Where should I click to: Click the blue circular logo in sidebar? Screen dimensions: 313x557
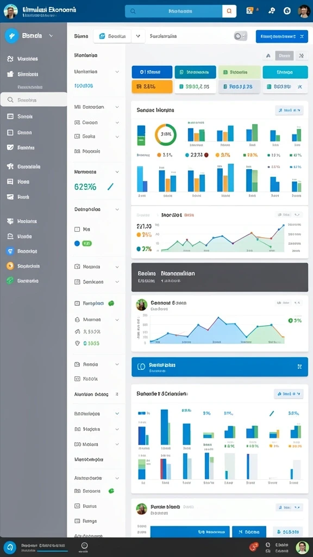tap(12, 36)
